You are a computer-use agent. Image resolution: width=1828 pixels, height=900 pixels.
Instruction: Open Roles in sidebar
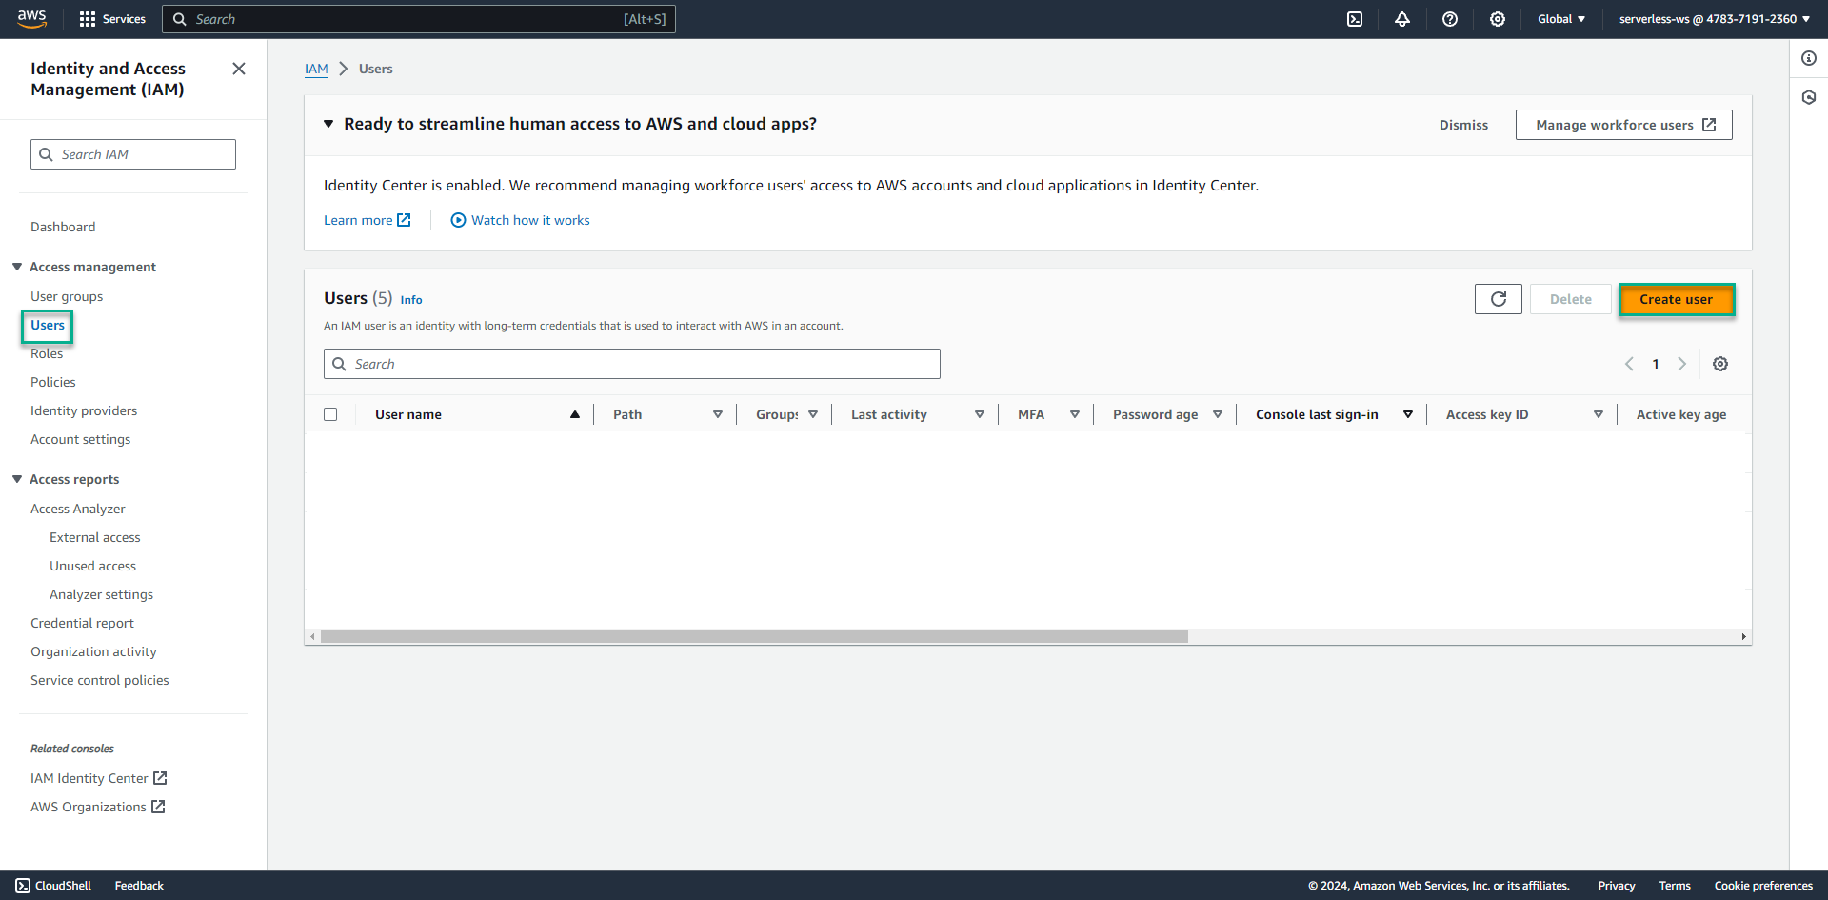[x=47, y=353]
